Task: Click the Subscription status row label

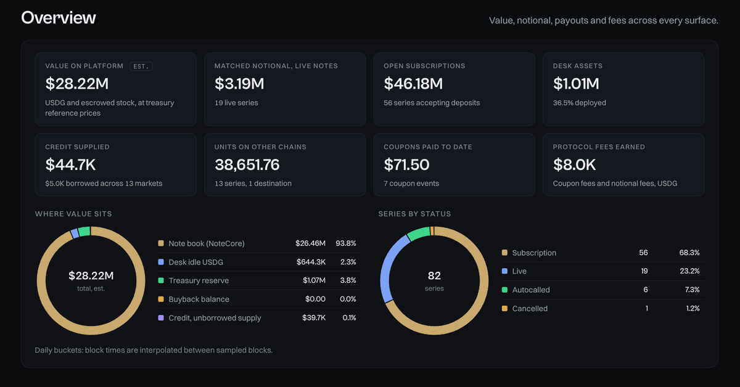Action: coord(534,253)
